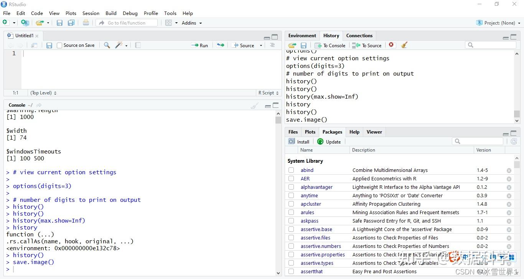Refresh the package list with the refresh icon
524x279 pixels.
pyautogui.click(x=514, y=141)
